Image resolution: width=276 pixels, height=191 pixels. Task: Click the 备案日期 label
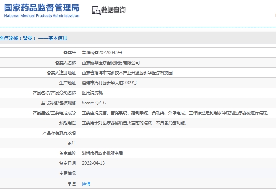pos(67,163)
